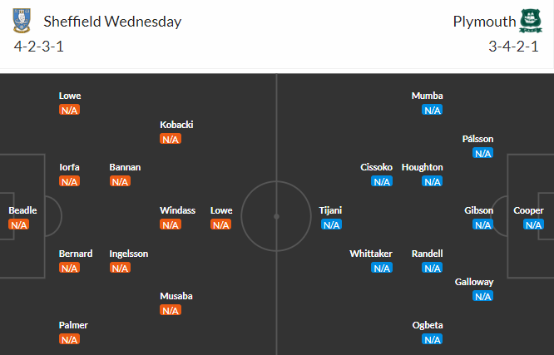Select goalkeeper Cooper on the pitch
Viewport: 554px width, 355px height.
(x=528, y=210)
